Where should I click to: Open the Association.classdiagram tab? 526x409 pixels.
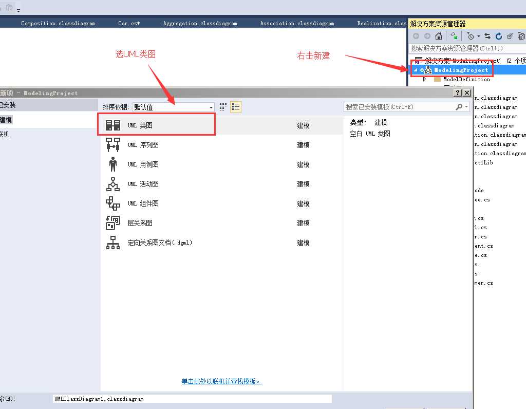pyautogui.click(x=297, y=23)
